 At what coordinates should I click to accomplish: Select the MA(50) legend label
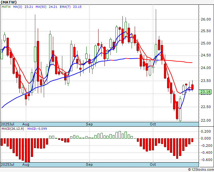pos(41,7)
